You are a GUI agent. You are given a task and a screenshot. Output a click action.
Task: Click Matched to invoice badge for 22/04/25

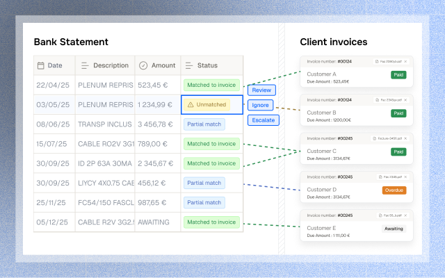tap(211, 85)
